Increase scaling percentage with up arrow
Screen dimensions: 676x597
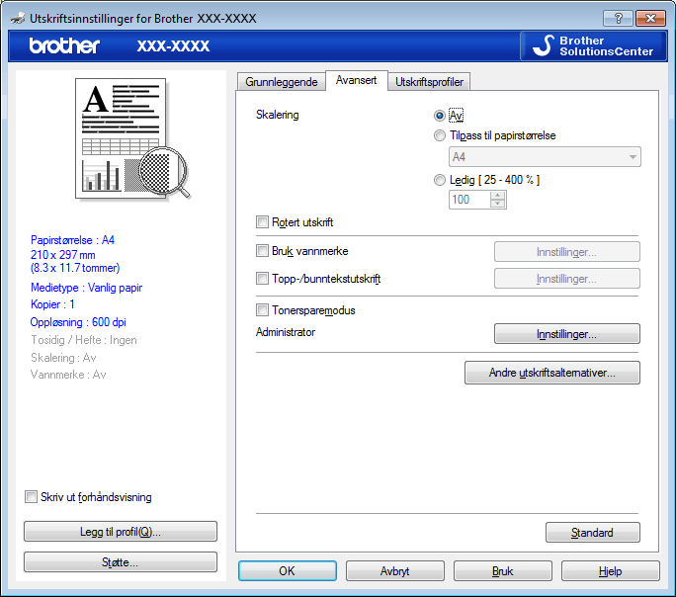coord(498,195)
